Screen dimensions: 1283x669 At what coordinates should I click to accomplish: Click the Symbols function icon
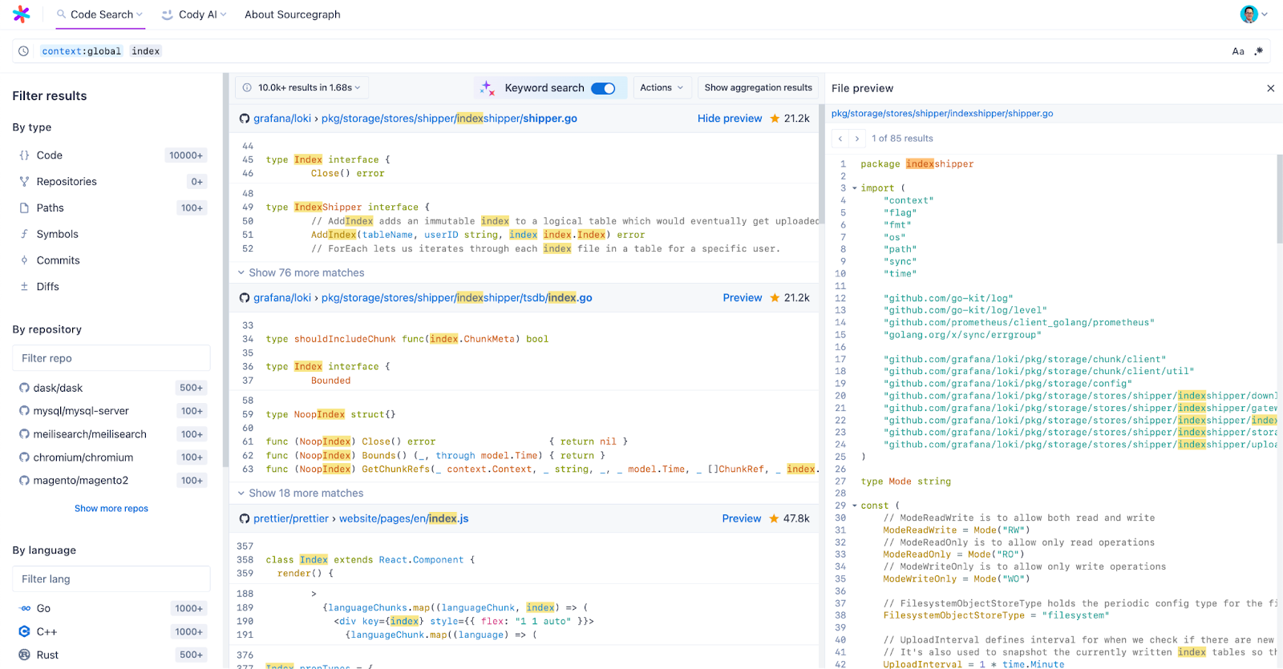(24, 234)
